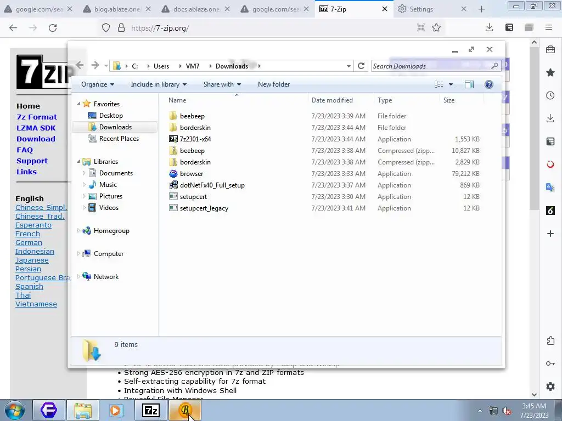Open the 7z Format link

pyautogui.click(x=37, y=117)
